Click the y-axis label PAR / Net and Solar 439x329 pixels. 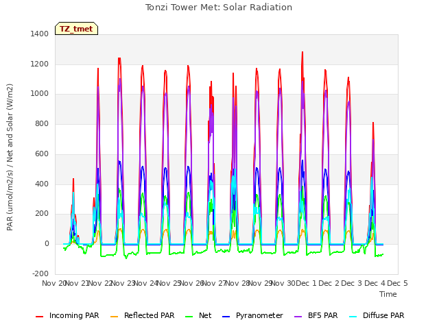click(x=10, y=157)
